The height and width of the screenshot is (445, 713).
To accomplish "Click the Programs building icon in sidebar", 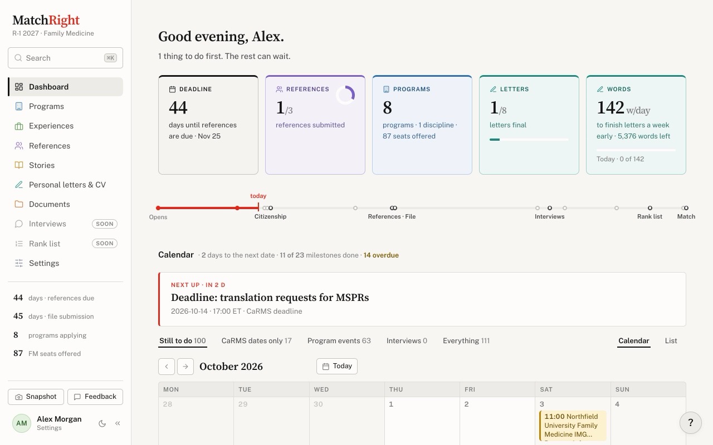I will tap(19, 106).
